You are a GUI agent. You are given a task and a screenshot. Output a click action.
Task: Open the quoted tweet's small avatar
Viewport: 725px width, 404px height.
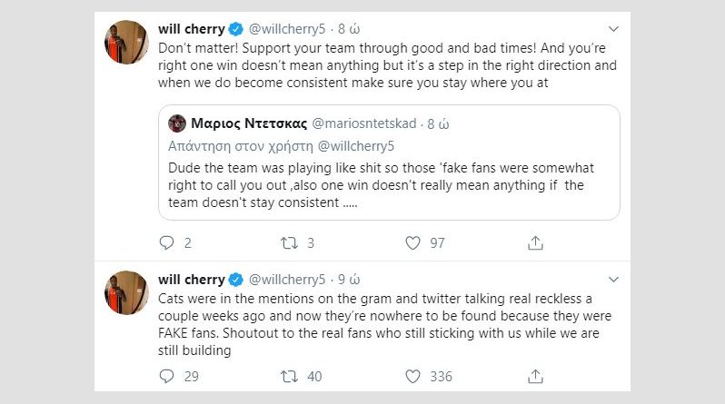(177, 123)
